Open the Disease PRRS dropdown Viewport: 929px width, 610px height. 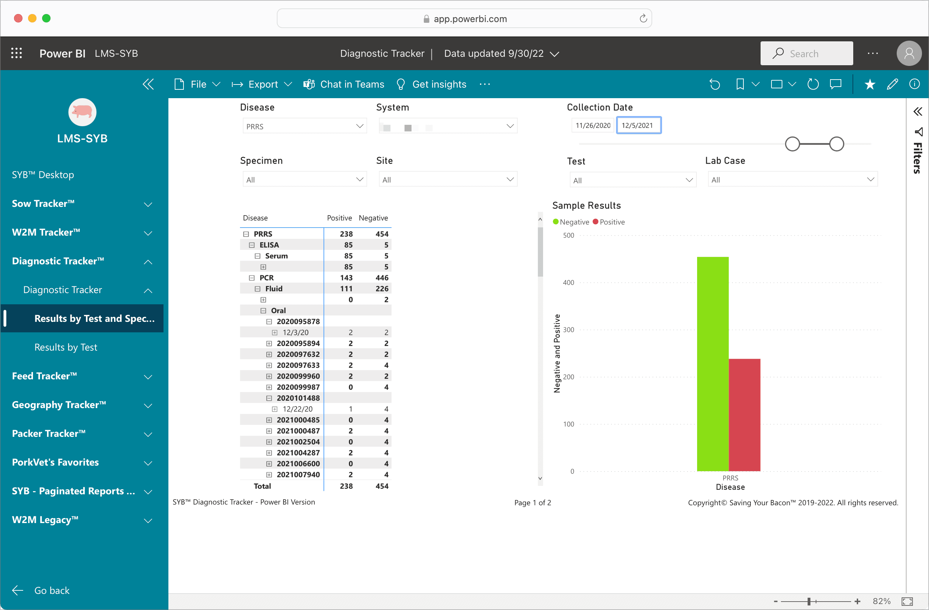[305, 126]
